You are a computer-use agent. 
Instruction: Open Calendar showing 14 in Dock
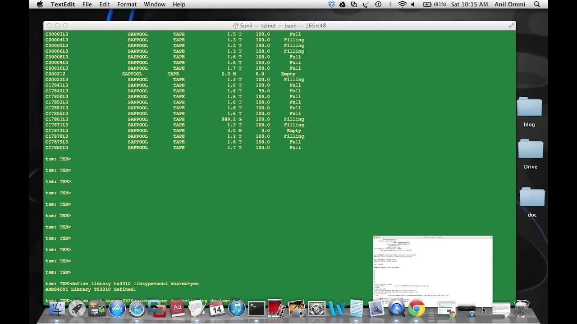pyautogui.click(x=216, y=309)
